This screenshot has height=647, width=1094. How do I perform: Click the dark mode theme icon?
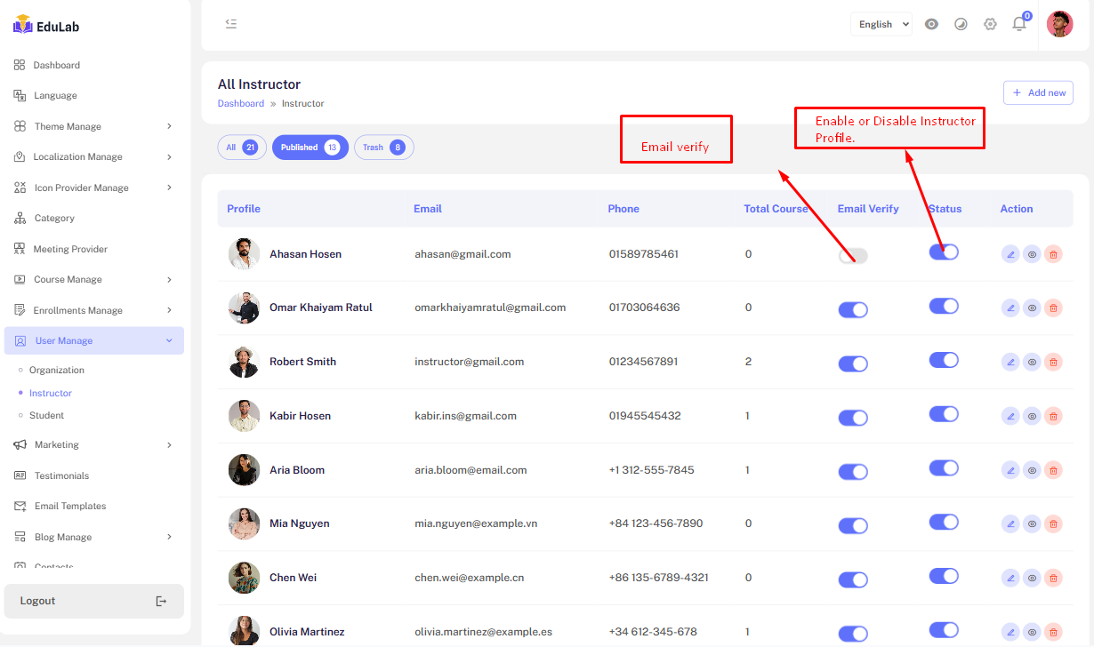(961, 24)
